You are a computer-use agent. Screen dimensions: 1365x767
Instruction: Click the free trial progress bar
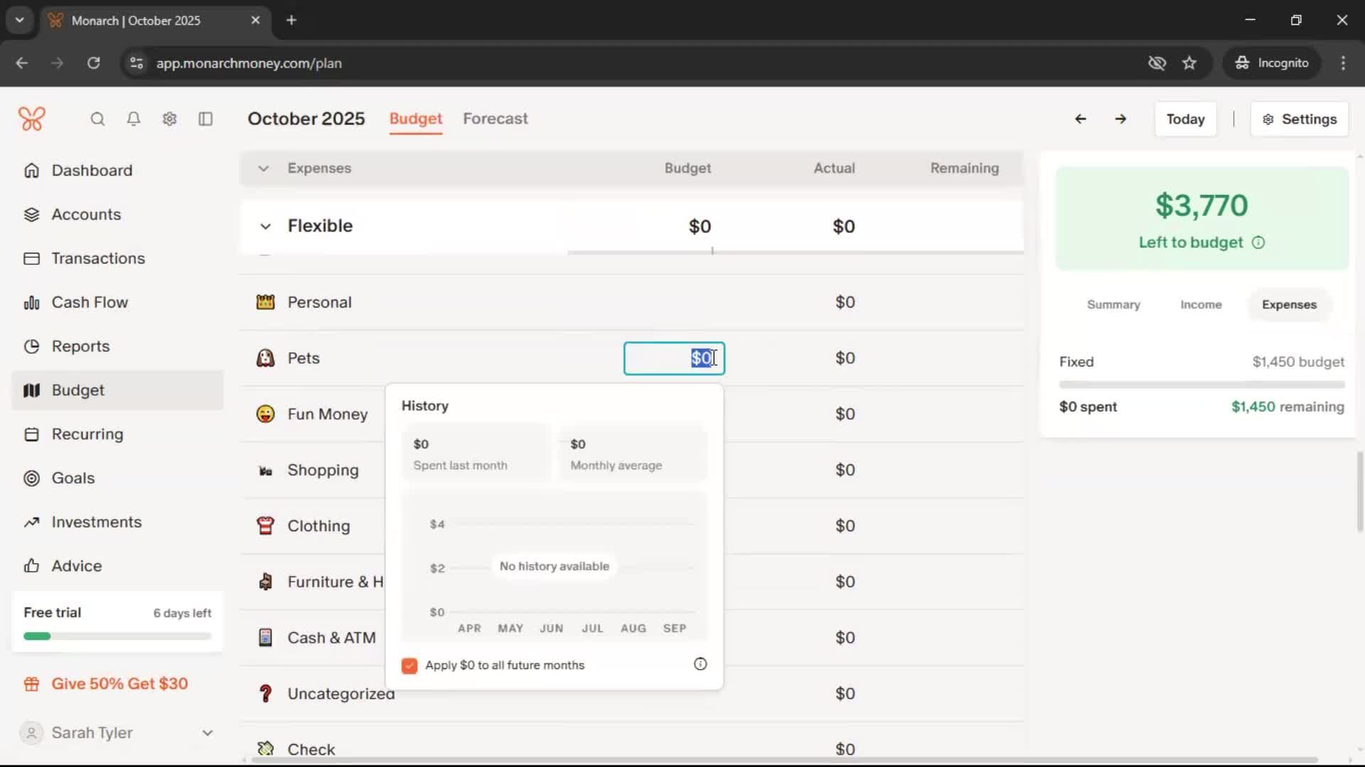pos(117,636)
